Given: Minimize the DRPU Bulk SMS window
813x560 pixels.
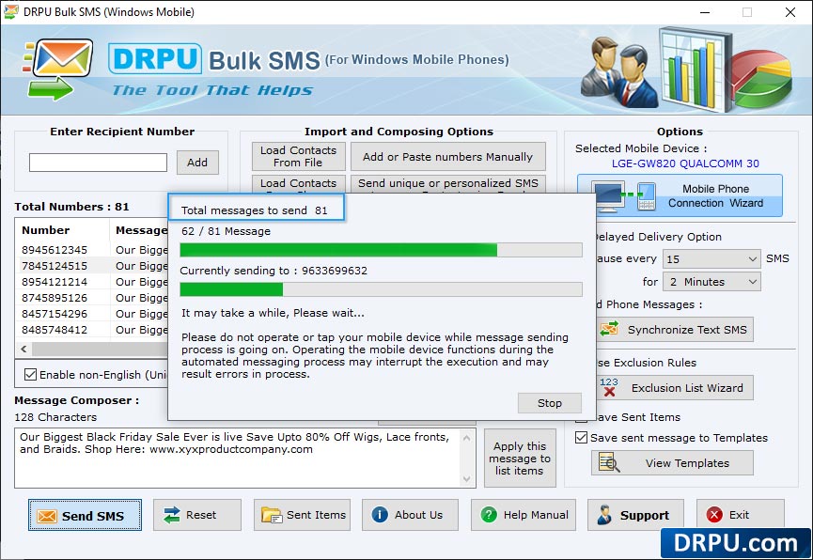Looking at the screenshot, I should (x=705, y=12).
